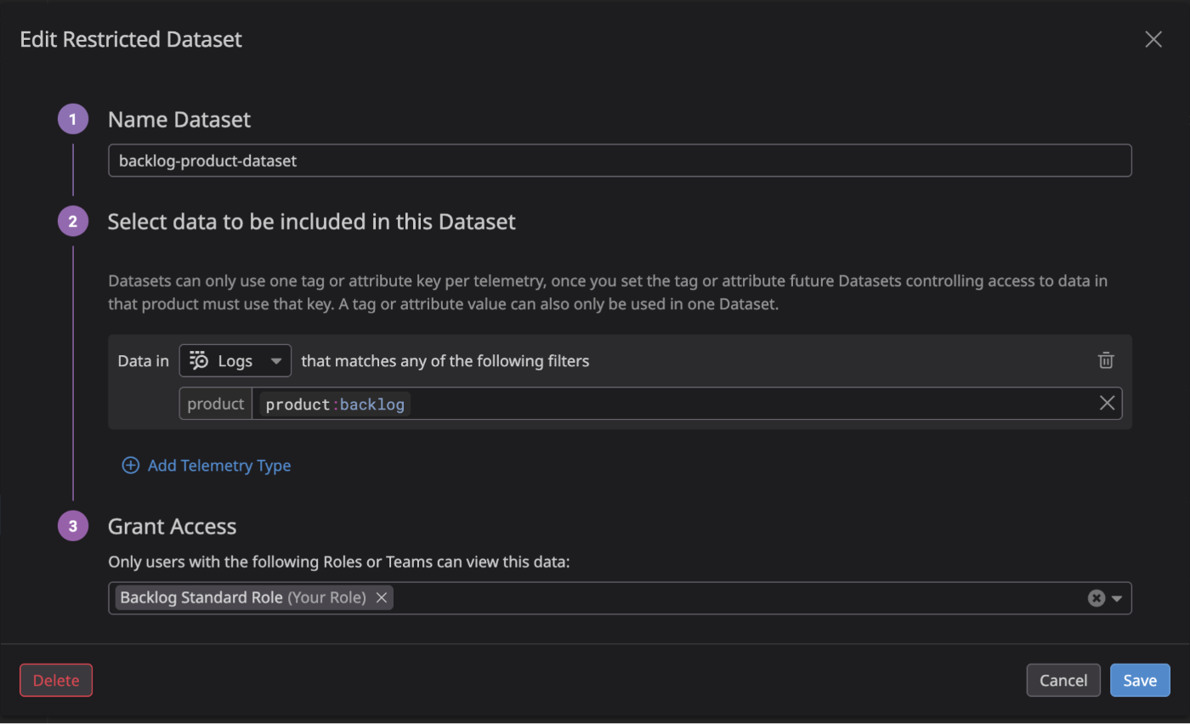Click the red Delete button
The image size is (1190, 724).
coord(56,680)
